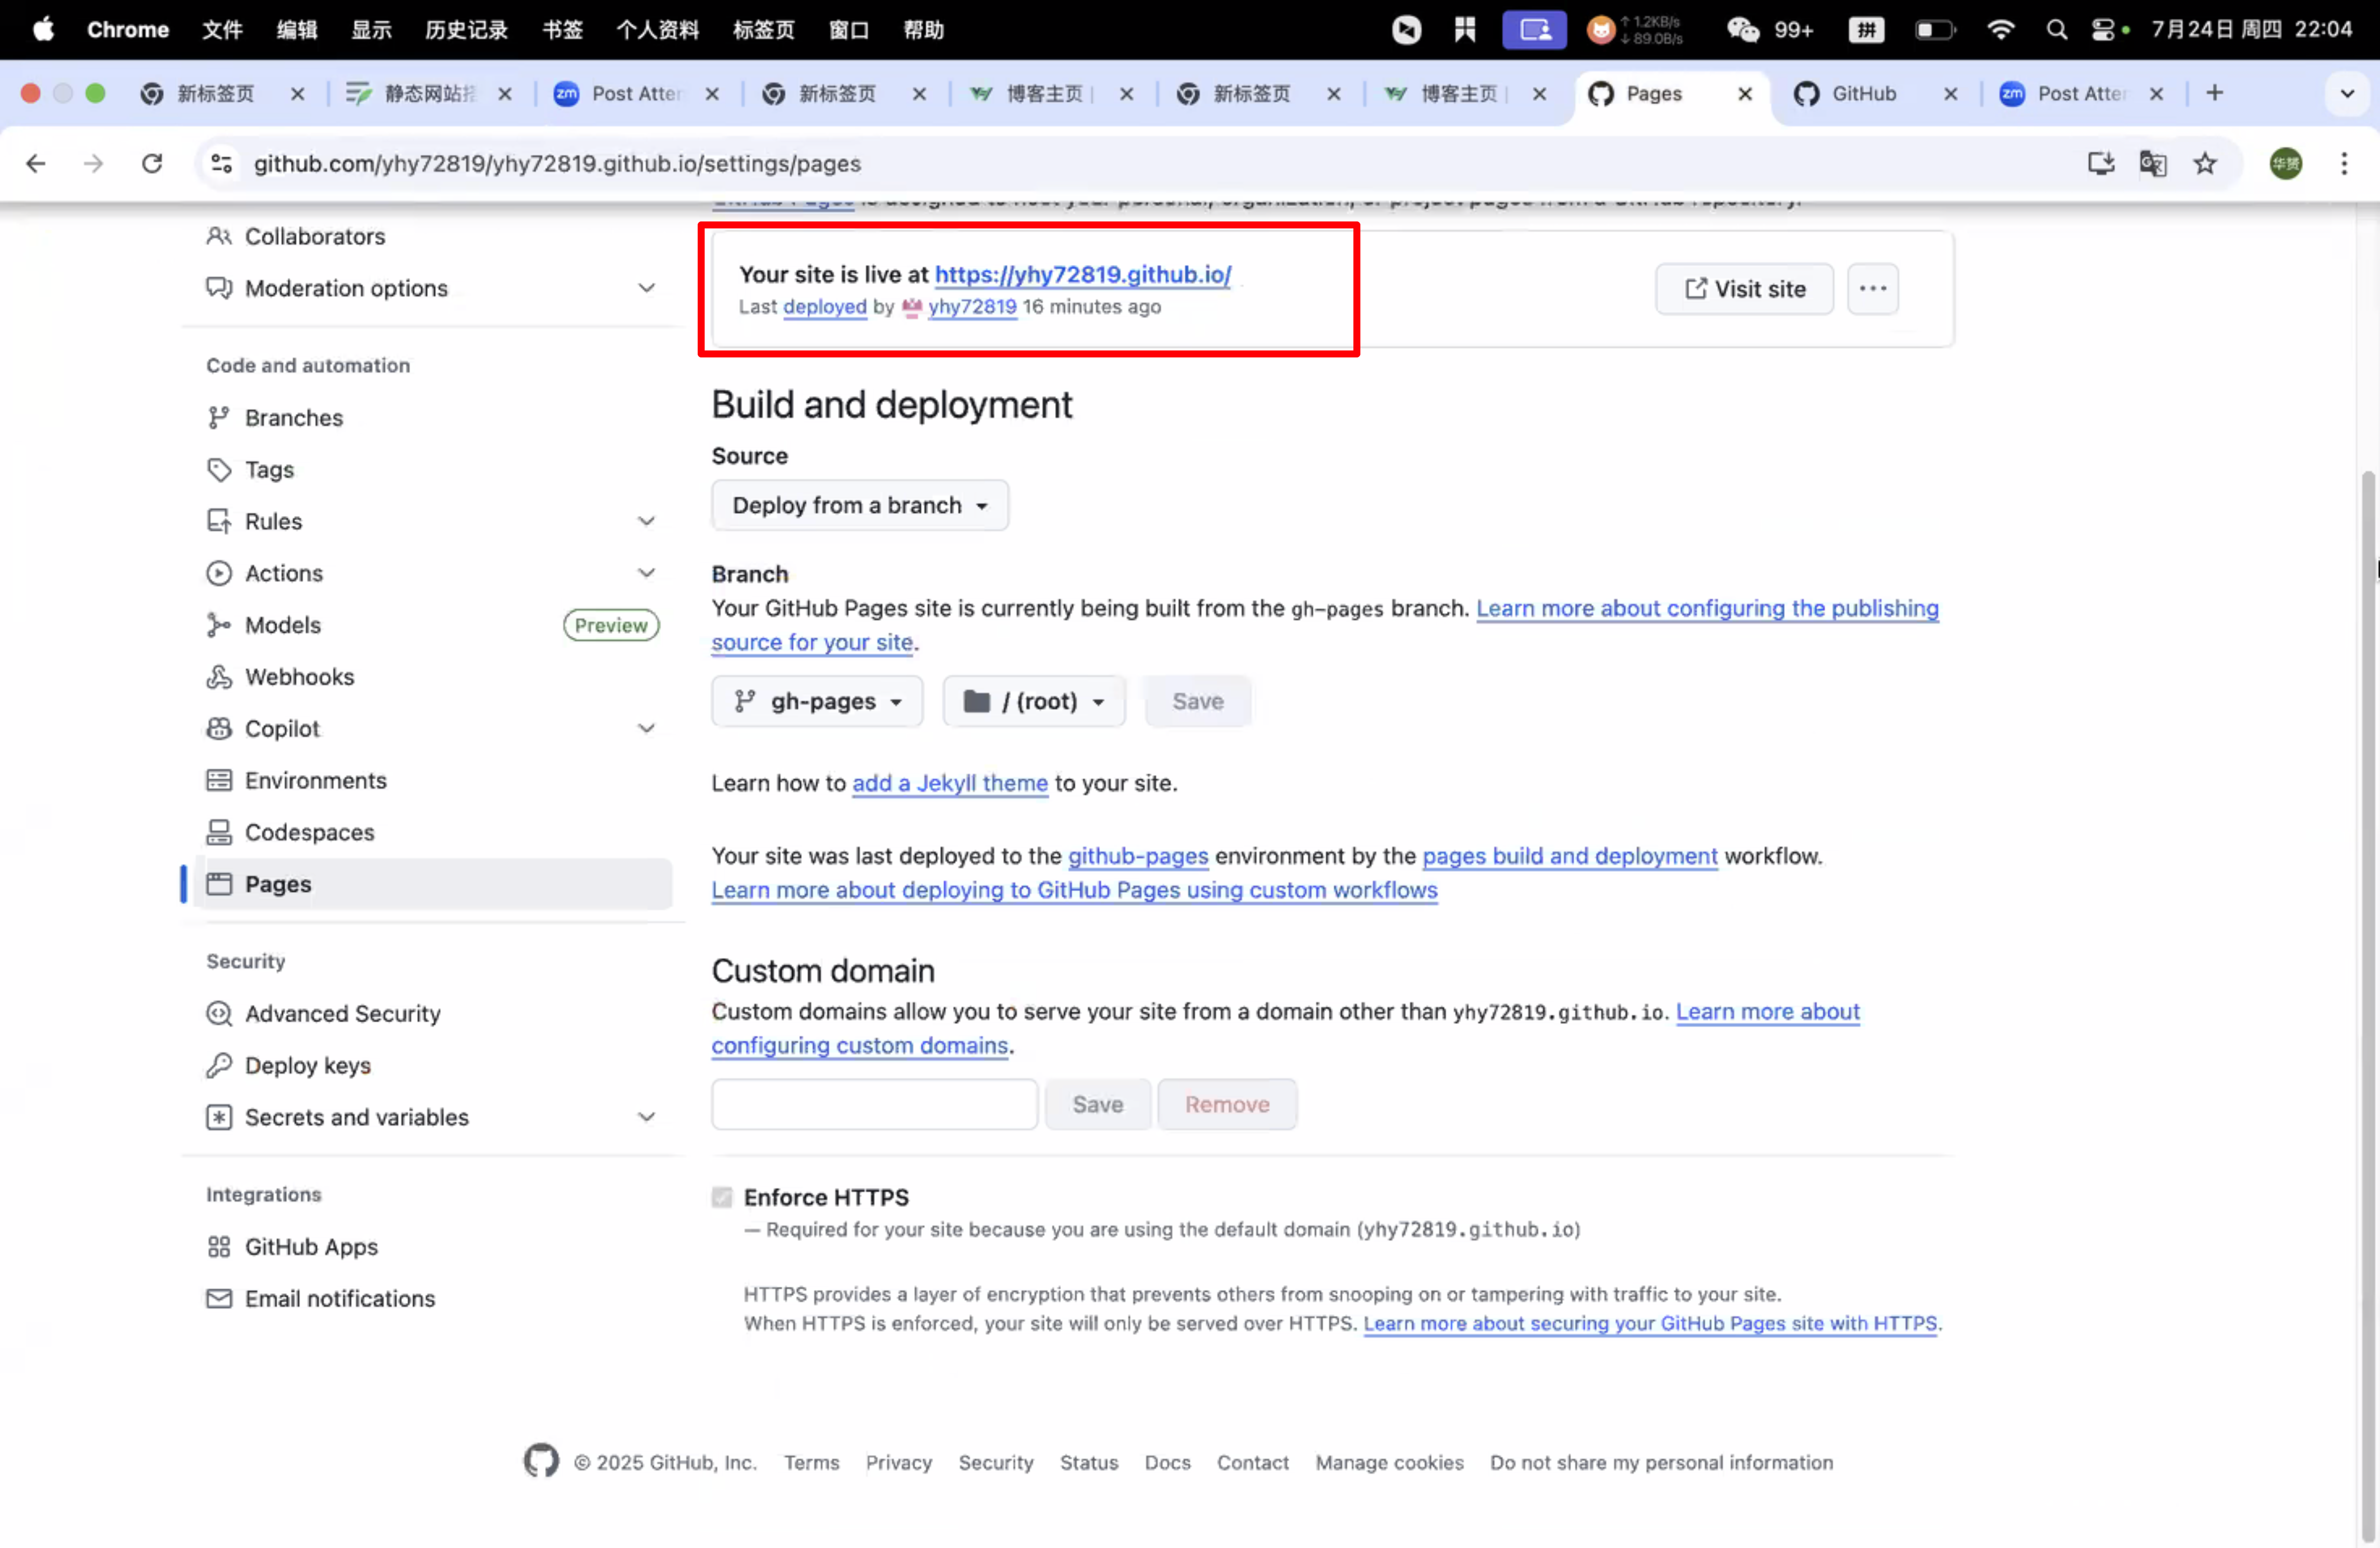Viewport: 2380px width, 1548px height.
Task: Focus the custom domain text field
Action: coord(875,1104)
